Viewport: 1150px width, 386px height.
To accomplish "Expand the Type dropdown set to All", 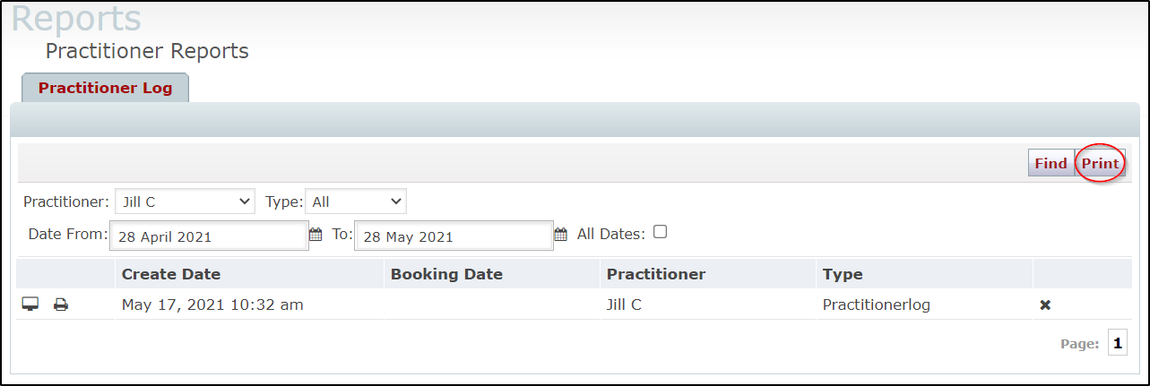I will point(356,202).
